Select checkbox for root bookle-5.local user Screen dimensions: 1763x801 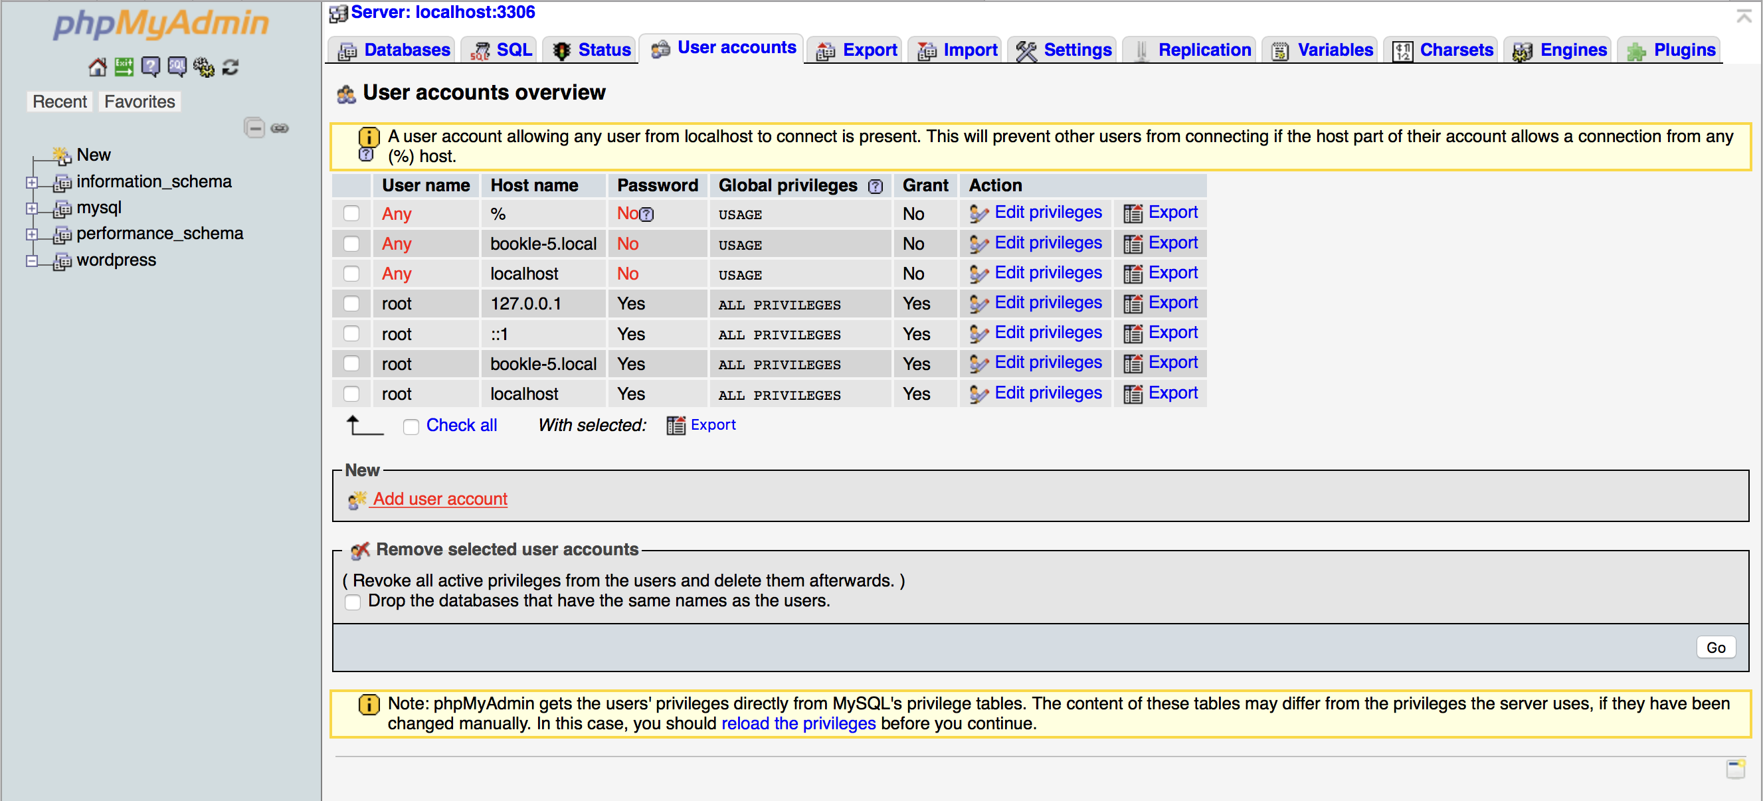point(351,364)
